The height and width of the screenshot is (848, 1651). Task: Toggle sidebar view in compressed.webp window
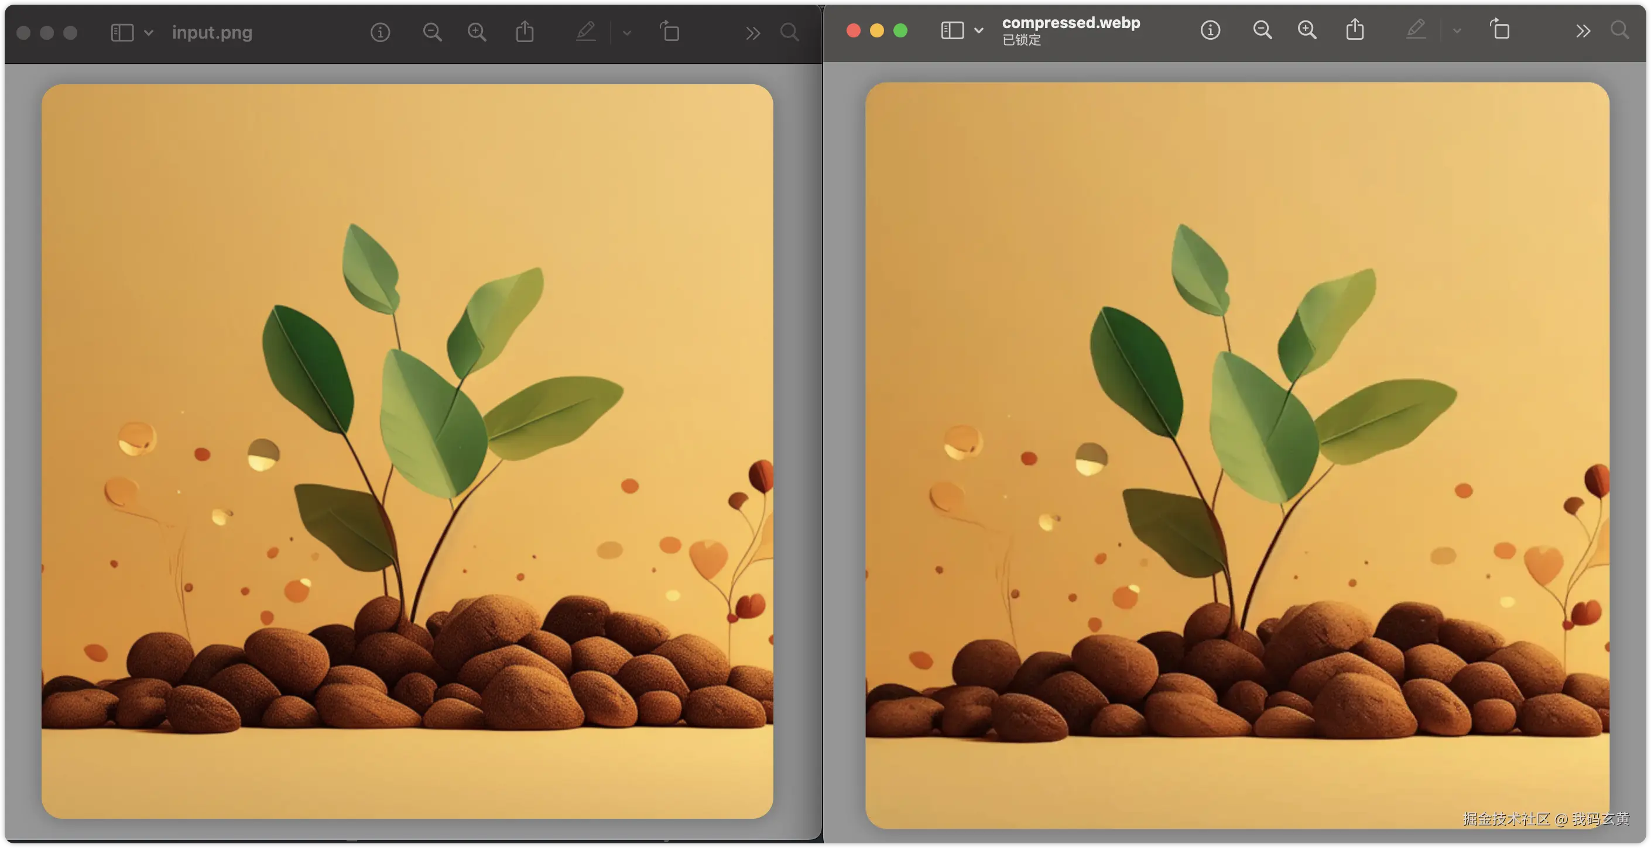coord(952,30)
